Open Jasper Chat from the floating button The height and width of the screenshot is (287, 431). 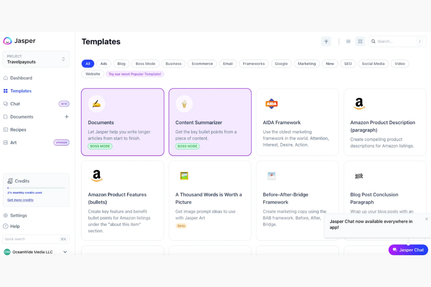pos(408,250)
